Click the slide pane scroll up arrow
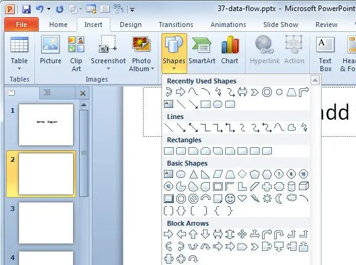Screen dimensions: 356x265 83,105
